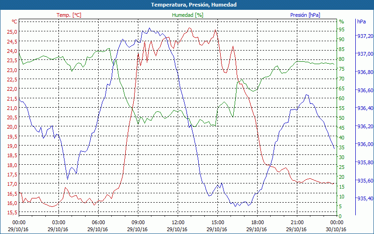This screenshot has height=234, width=374.
Task: Click the '24,0' temperature axis value
Action: 12,51
